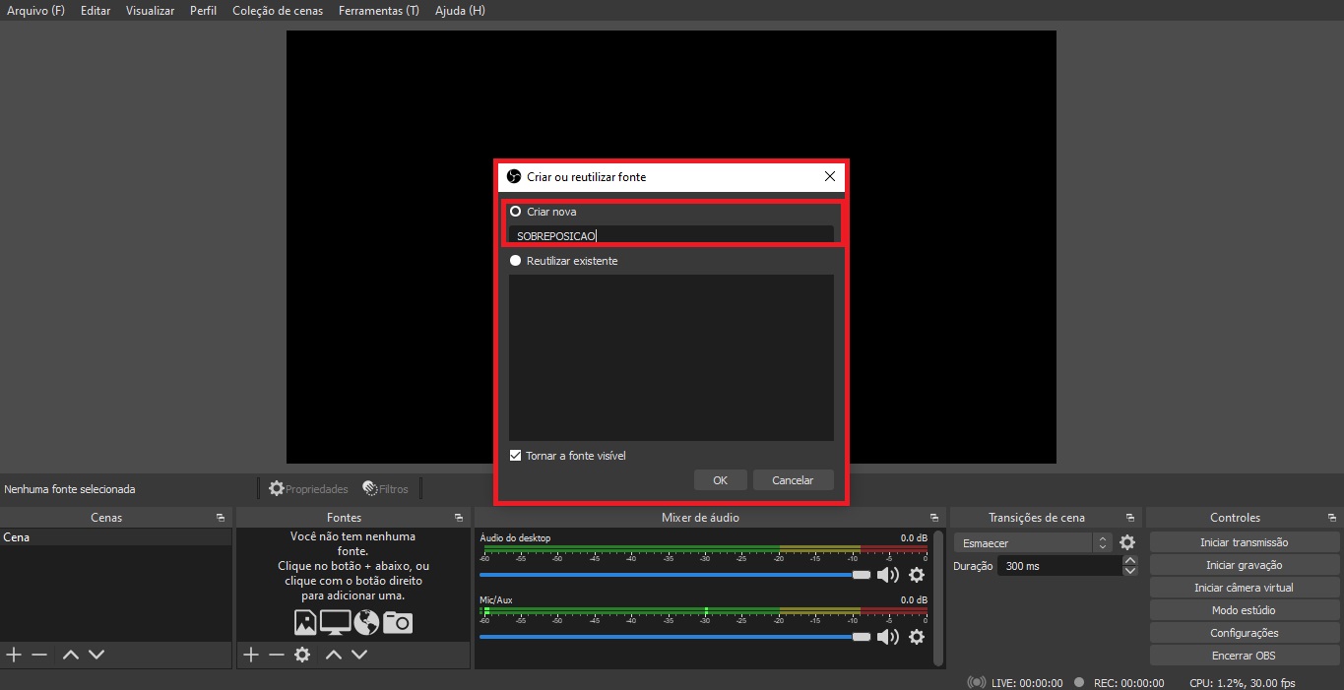Pop out the Mixer de áudio dock

click(x=934, y=518)
